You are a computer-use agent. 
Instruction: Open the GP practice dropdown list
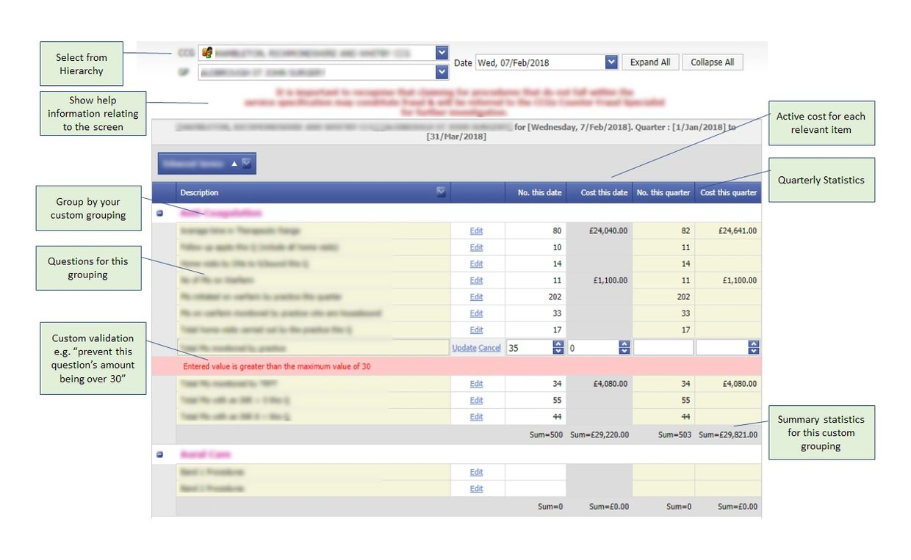(441, 71)
